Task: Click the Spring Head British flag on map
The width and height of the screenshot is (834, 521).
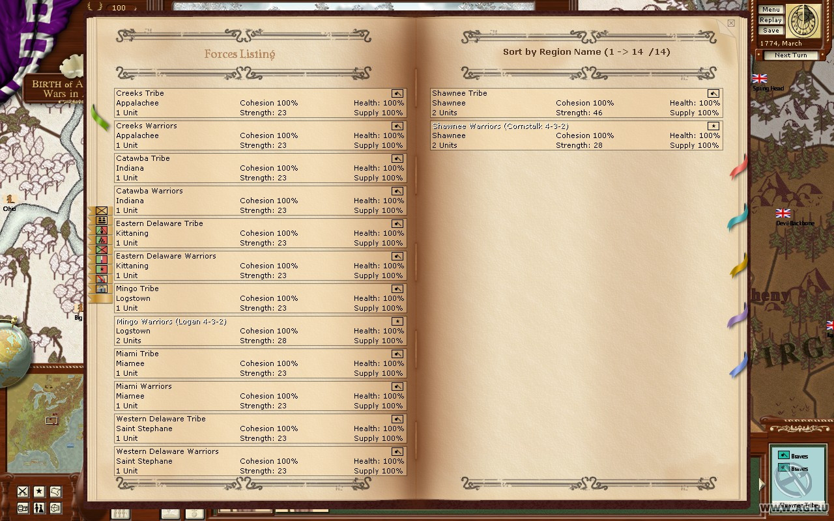Action: (760, 79)
